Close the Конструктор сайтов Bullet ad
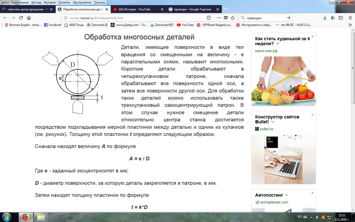This screenshot has height=222, width=355. (312, 114)
